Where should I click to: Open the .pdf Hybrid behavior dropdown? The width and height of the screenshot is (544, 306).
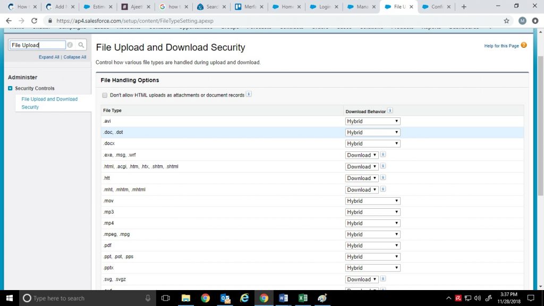coord(372,245)
